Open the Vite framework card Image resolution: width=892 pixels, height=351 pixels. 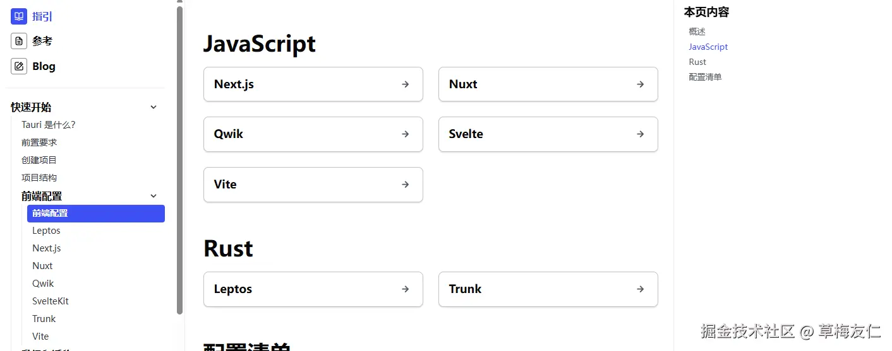point(313,185)
